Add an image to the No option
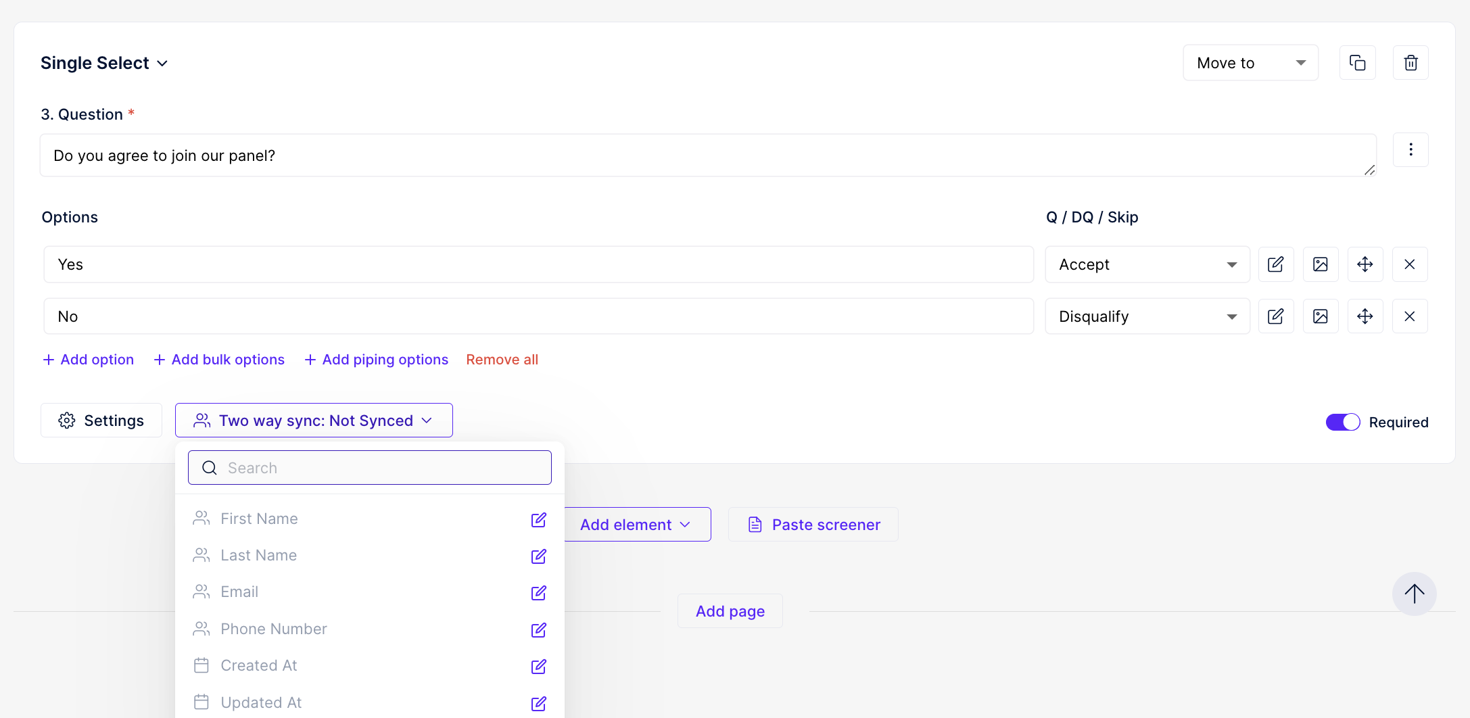The image size is (1470, 718). (1321, 316)
